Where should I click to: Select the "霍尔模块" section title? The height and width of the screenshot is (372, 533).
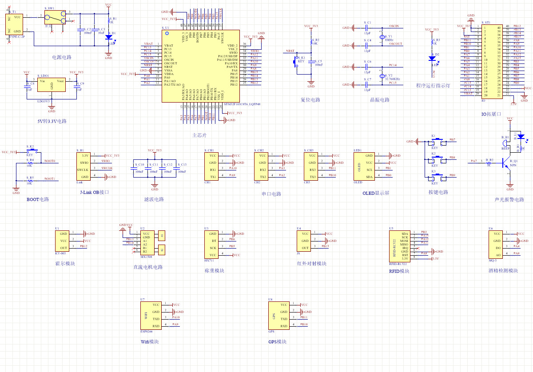pos(65,263)
